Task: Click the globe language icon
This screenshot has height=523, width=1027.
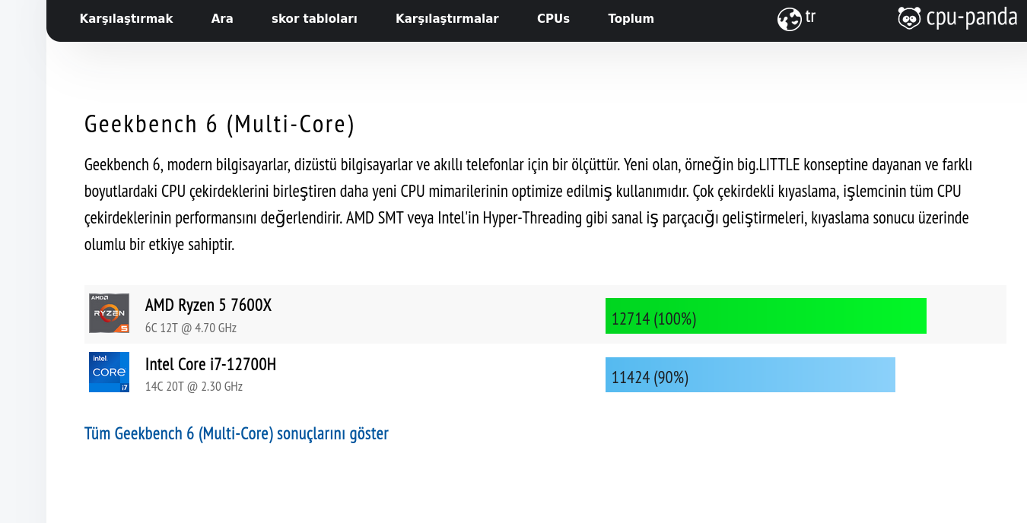Action: 789,19
